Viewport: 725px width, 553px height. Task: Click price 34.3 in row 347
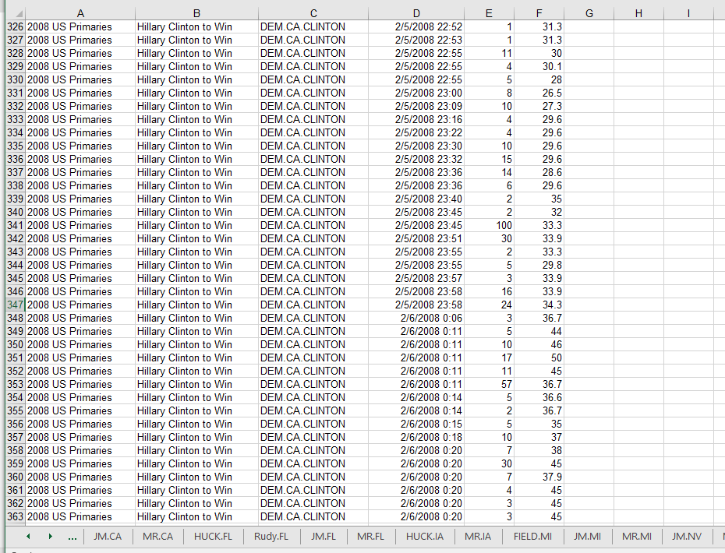pos(539,305)
